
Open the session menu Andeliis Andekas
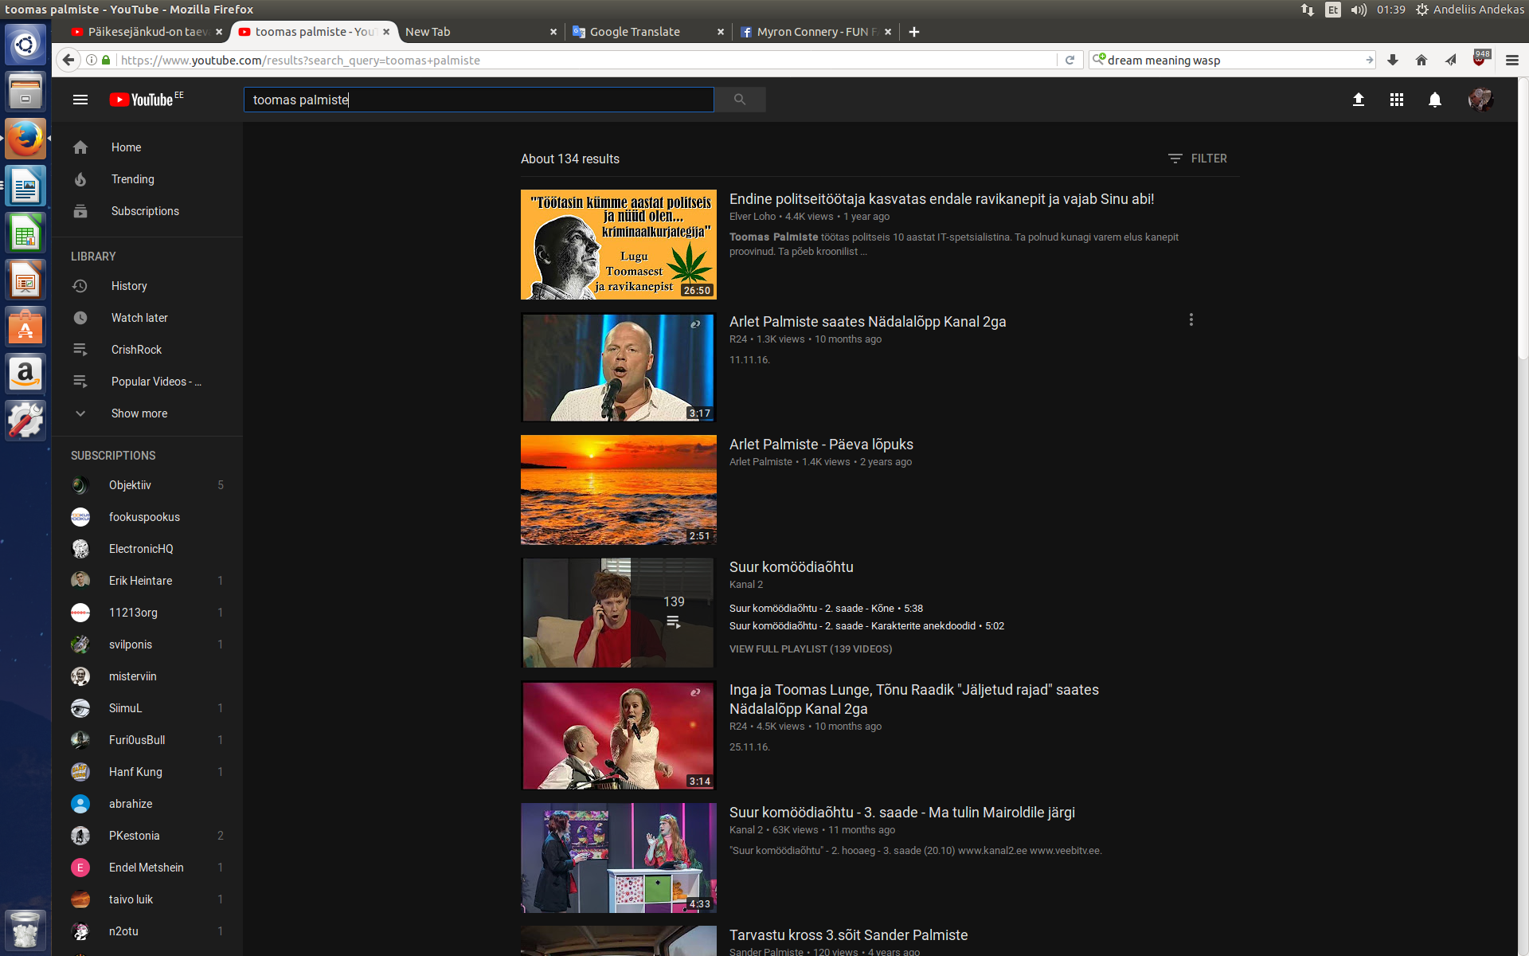pyautogui.click(x=1470, y=10)
